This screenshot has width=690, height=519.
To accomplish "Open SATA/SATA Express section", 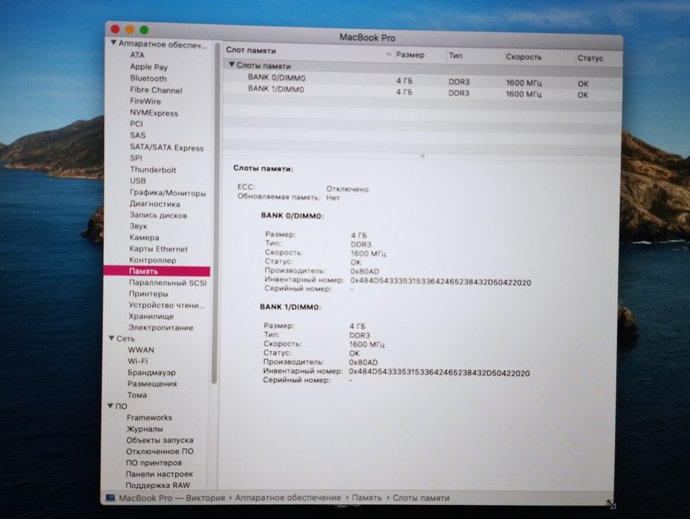I will tap(166, 148).
